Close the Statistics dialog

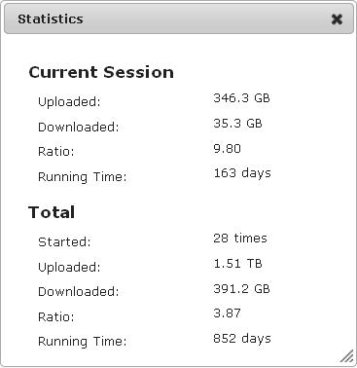point(337,19)
